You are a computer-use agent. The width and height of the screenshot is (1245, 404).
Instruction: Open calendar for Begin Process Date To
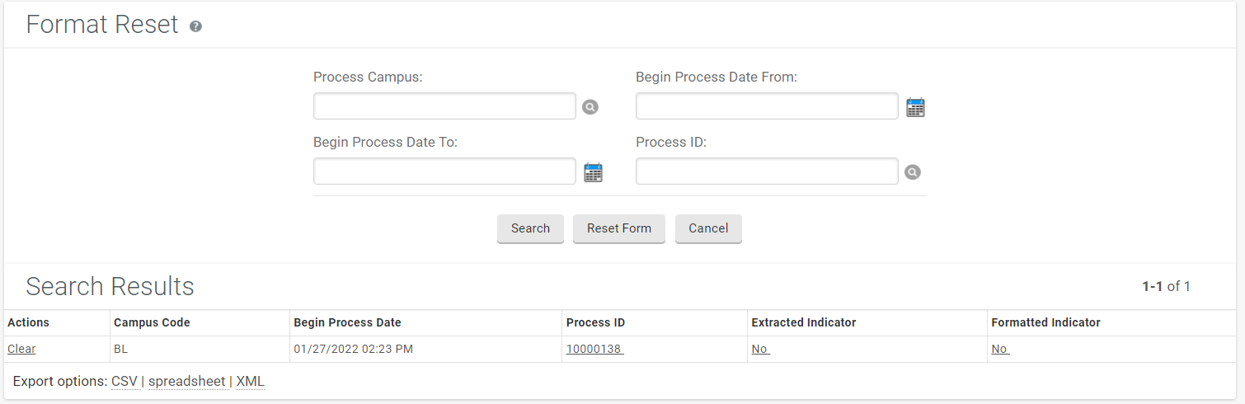(x=593, y=172)
